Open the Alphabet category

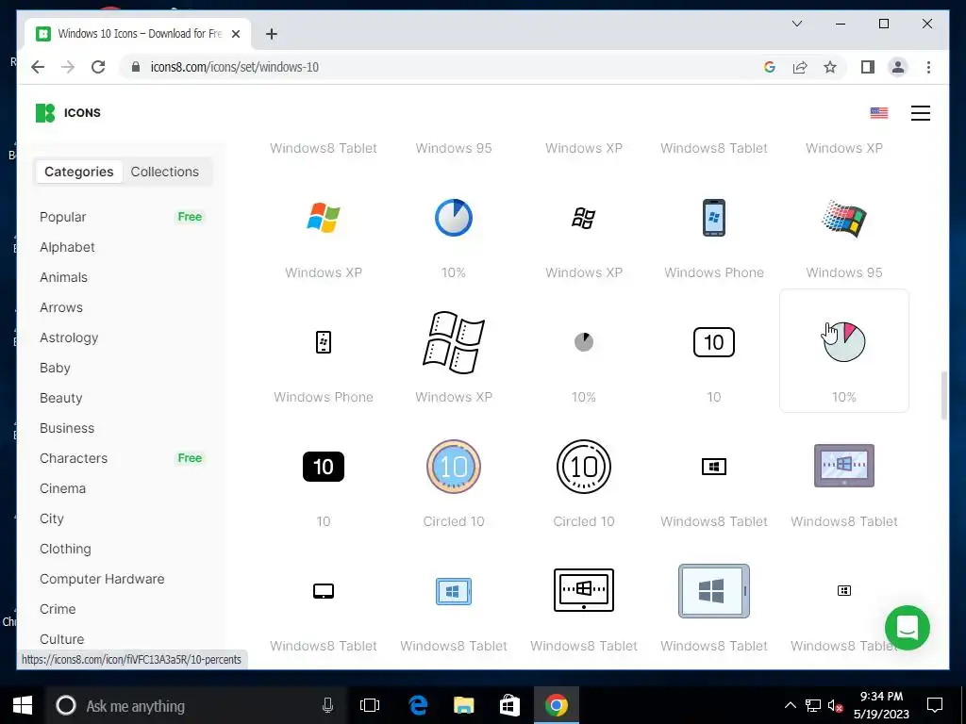[67, 248]
